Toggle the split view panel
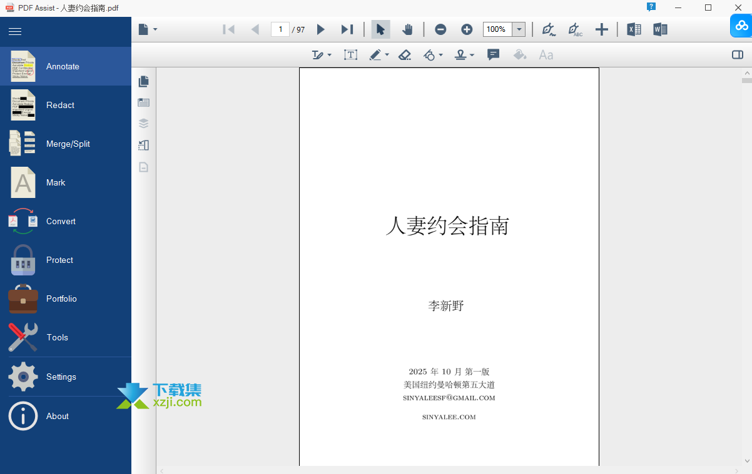This screenshot has height=474, width=752. [x=738, y=55]
